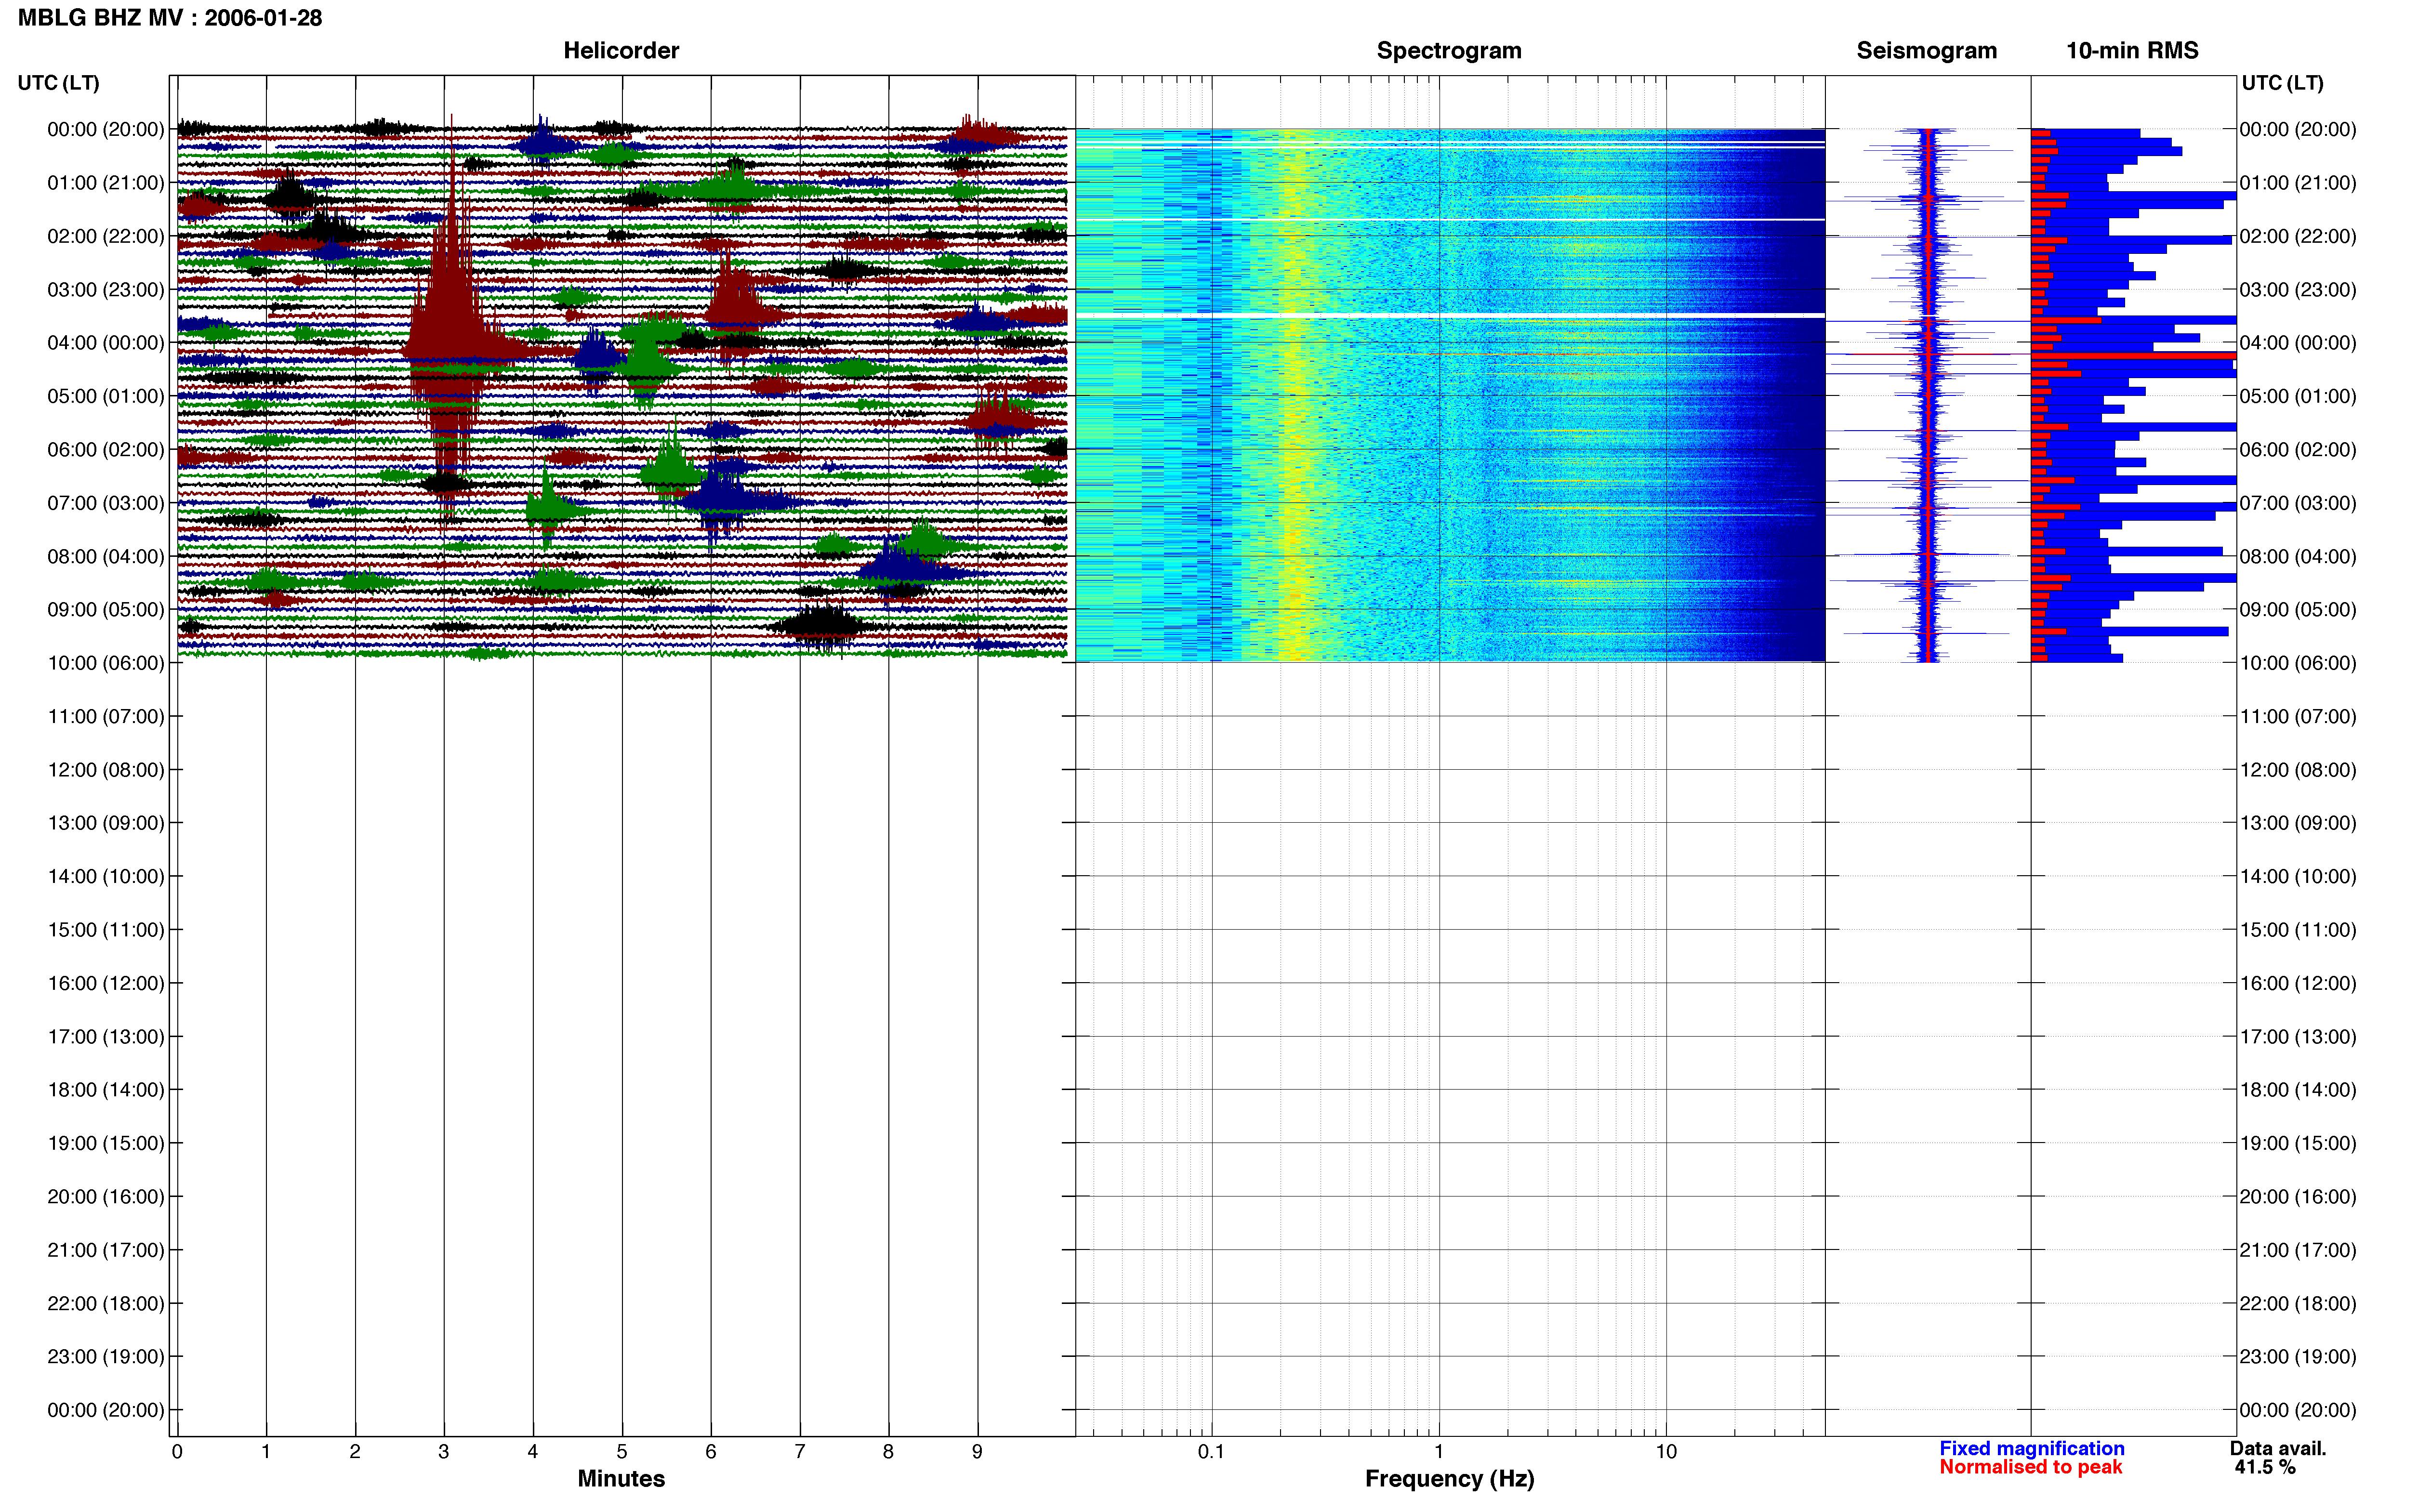Select the '10-min RMS' panel heading
This screenshot has height=1512, width=2418.
point(2132,51)
